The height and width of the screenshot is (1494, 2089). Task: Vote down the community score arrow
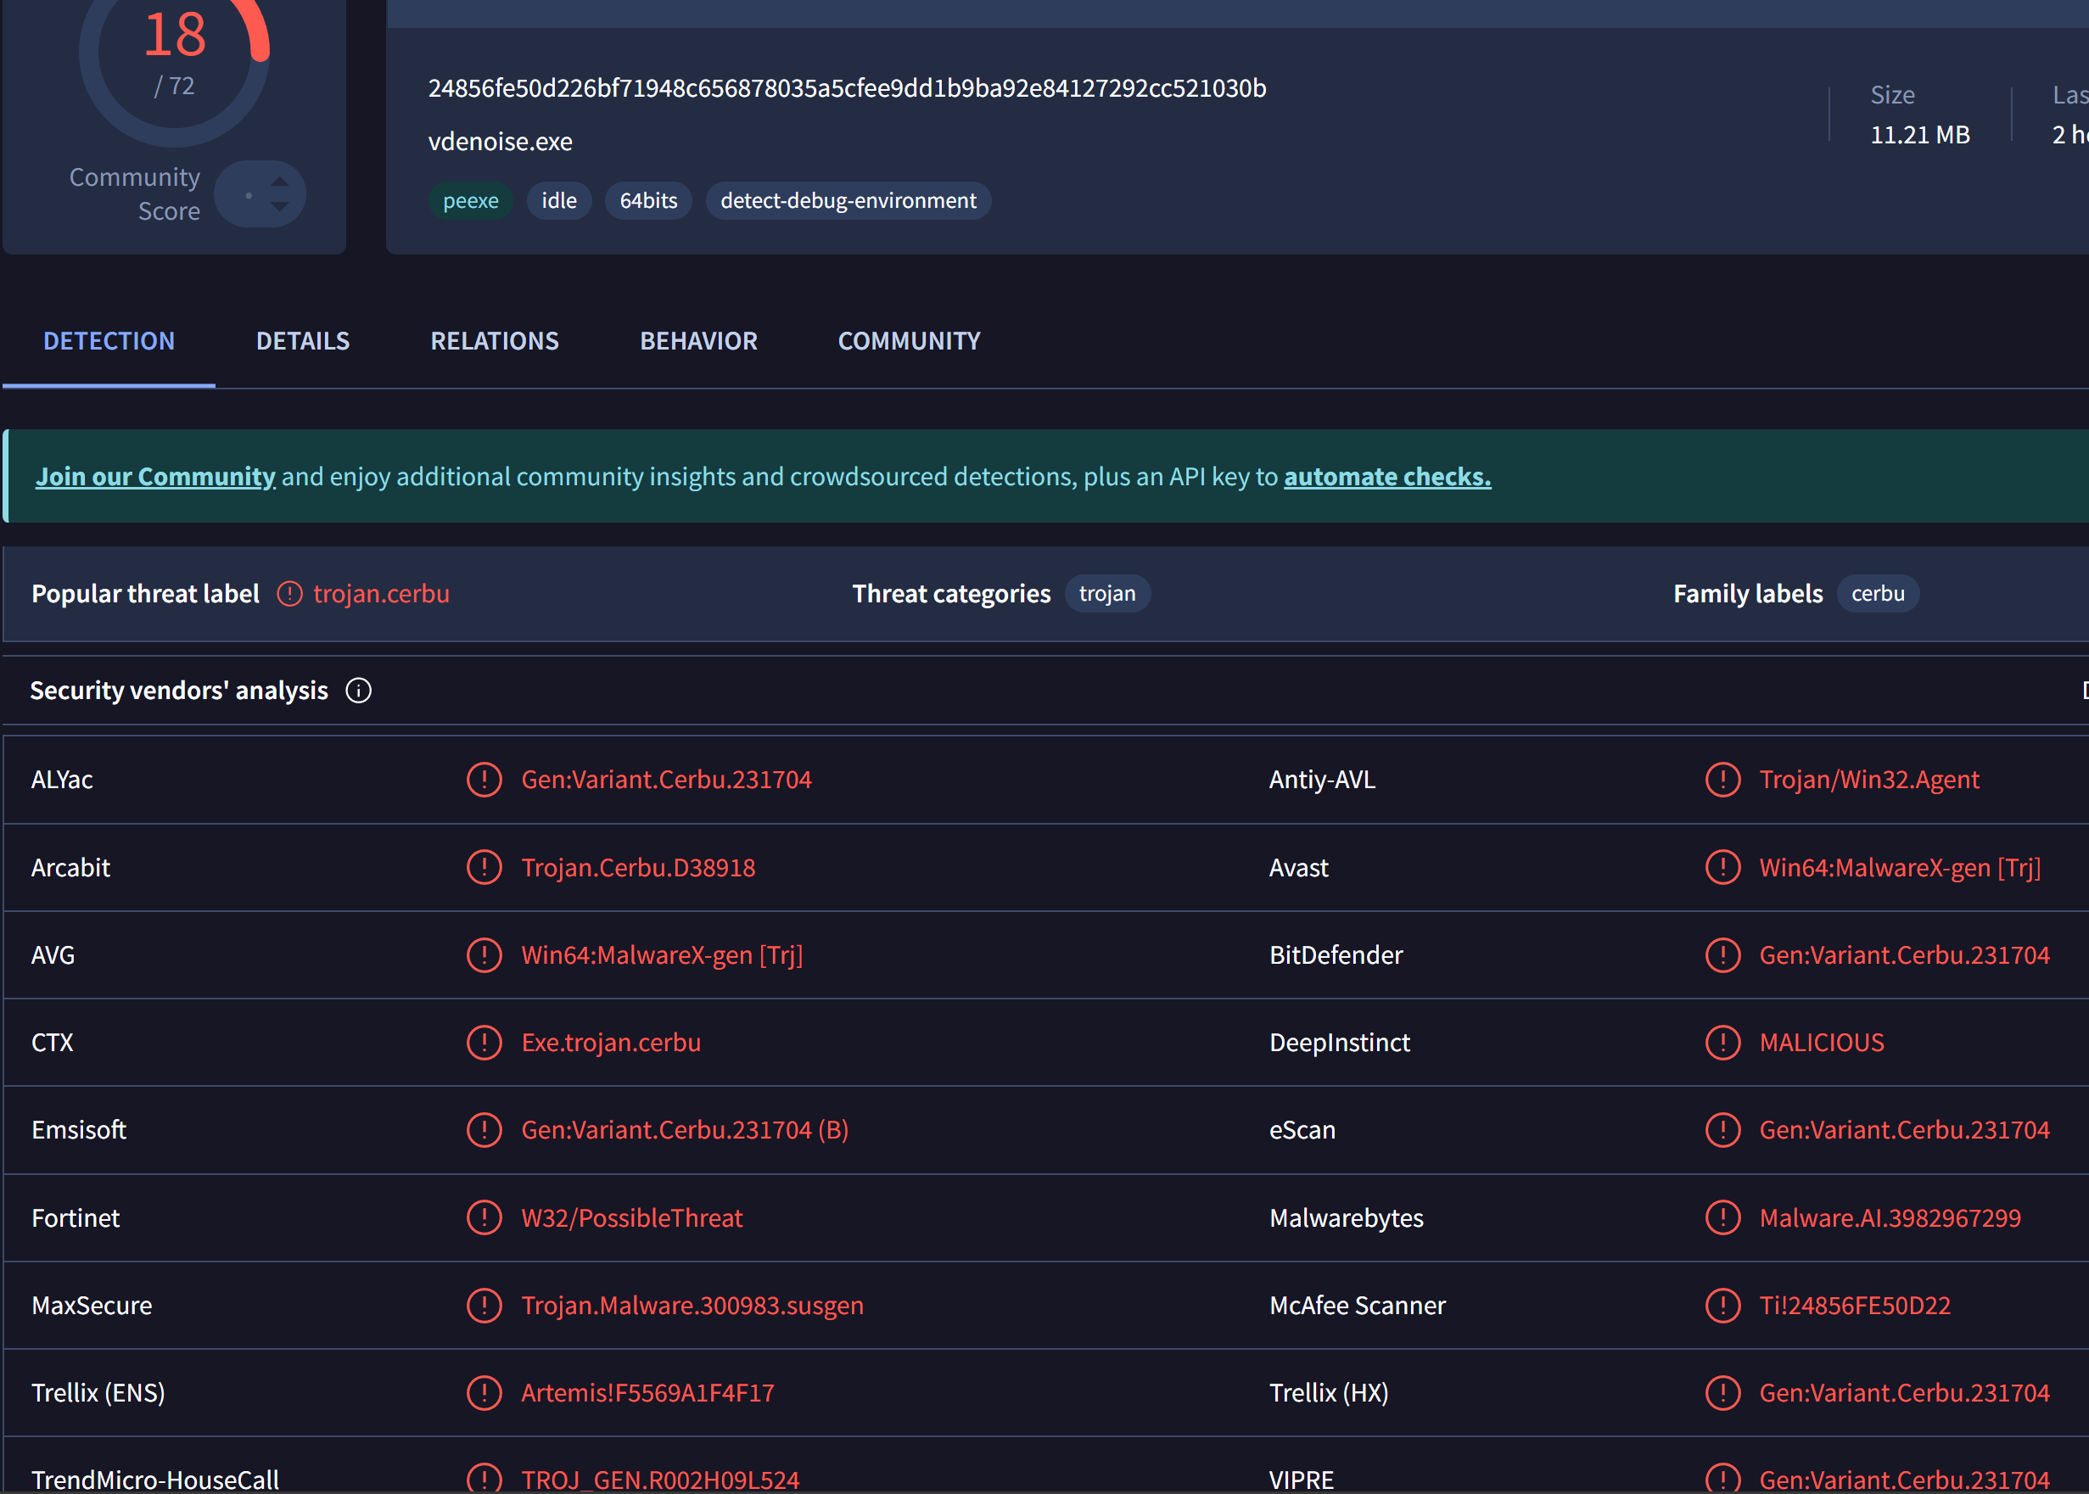(280, 208)
